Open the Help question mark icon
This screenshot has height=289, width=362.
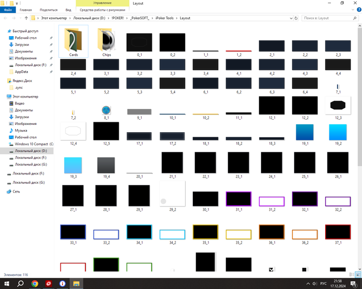coord(359,10)
